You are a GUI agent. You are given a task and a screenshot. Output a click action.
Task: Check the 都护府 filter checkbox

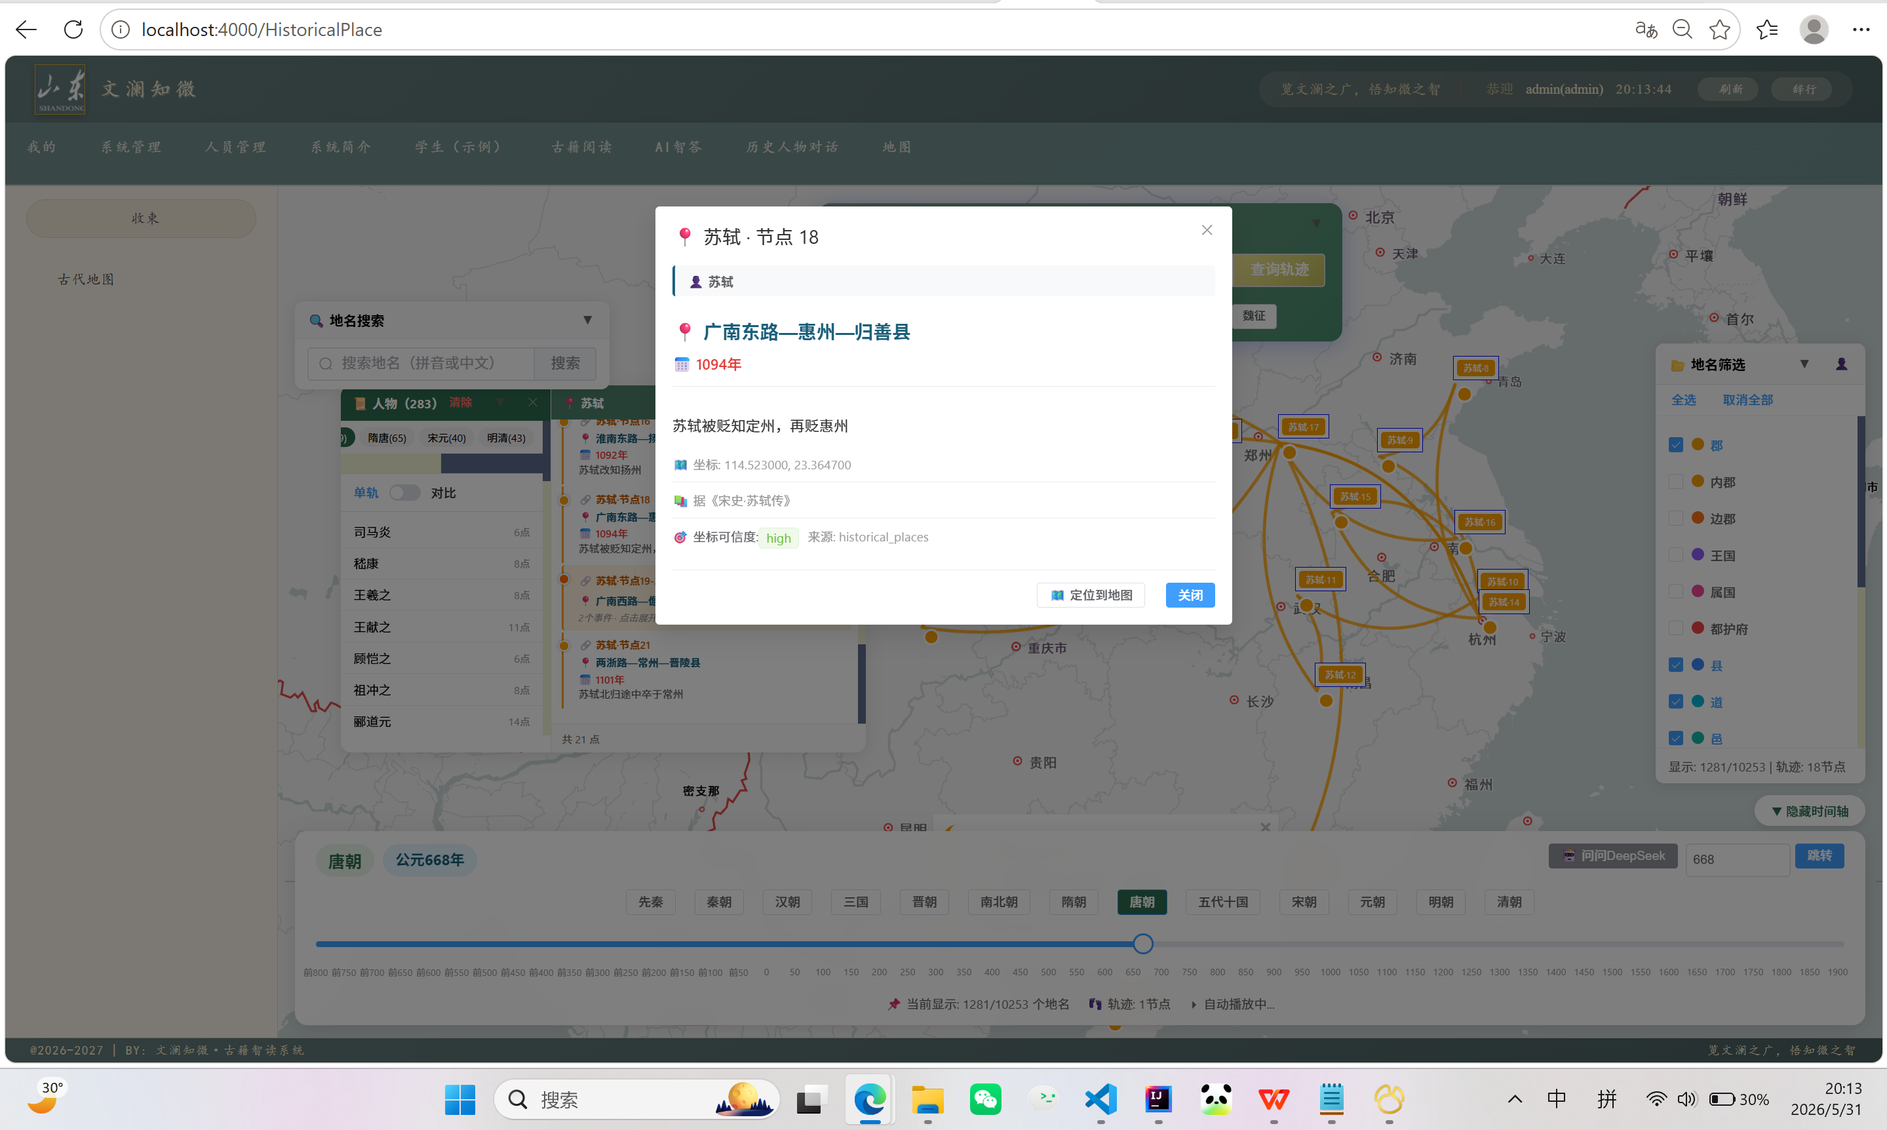1675,628
